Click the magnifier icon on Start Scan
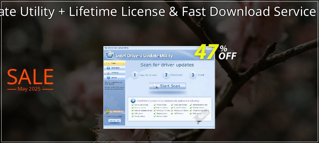This screenshot has width=319, height=143. (x=155, y=86)
